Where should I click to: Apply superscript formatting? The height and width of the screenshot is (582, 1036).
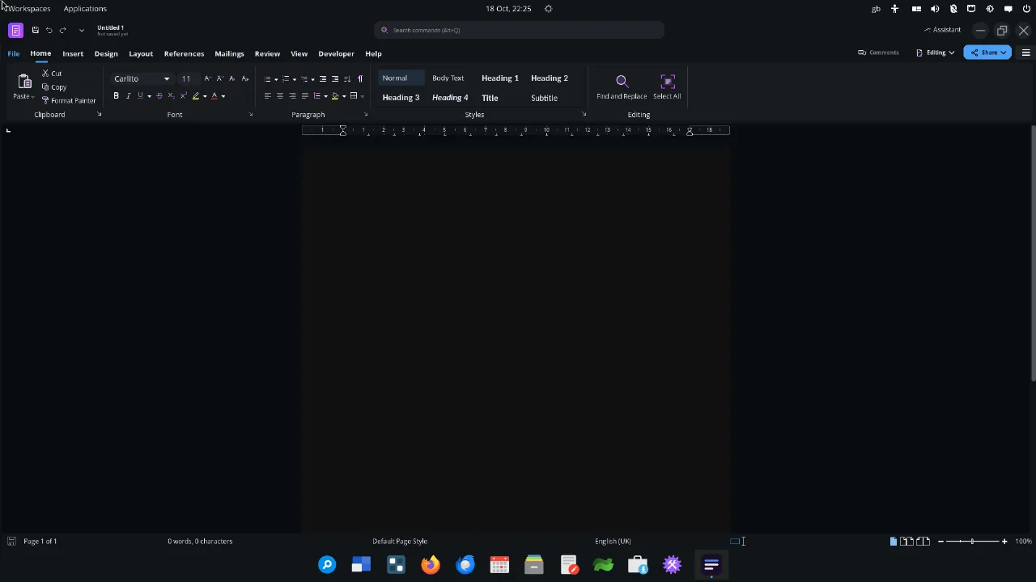(x=183, y=96)
